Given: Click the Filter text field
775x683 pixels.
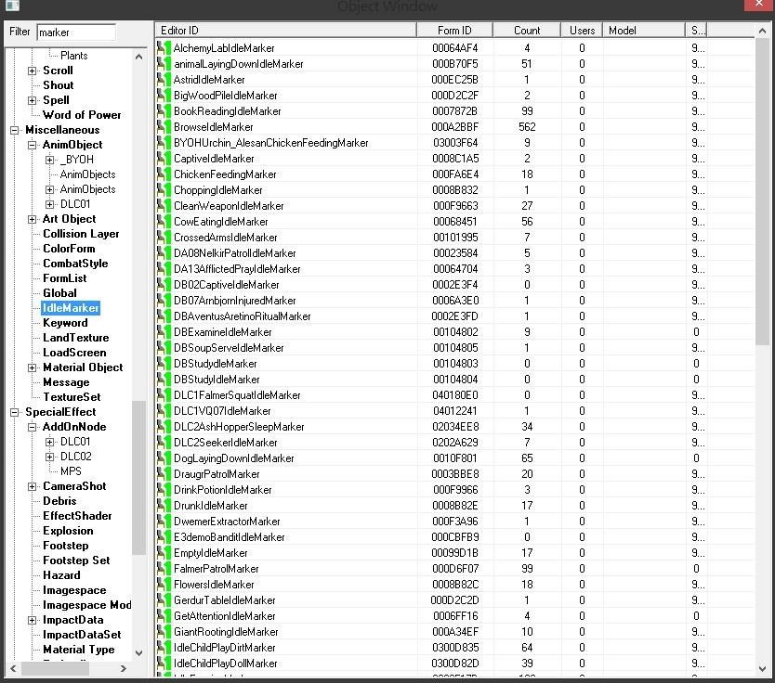Looking at the screenshot, I should 76,32.
